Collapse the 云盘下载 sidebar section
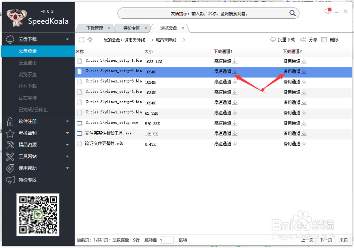This screenshot has width=354, height=248. (67, 39)
